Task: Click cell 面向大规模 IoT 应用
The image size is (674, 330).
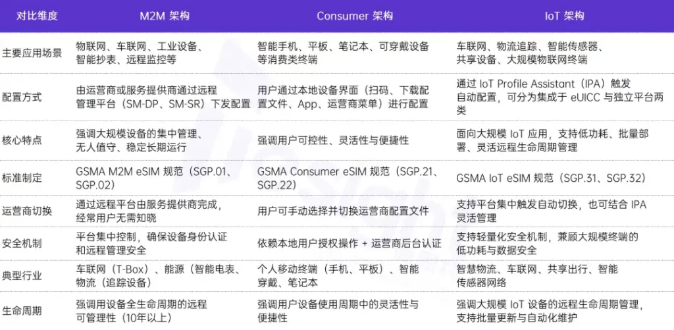Action: pos(552,141)
